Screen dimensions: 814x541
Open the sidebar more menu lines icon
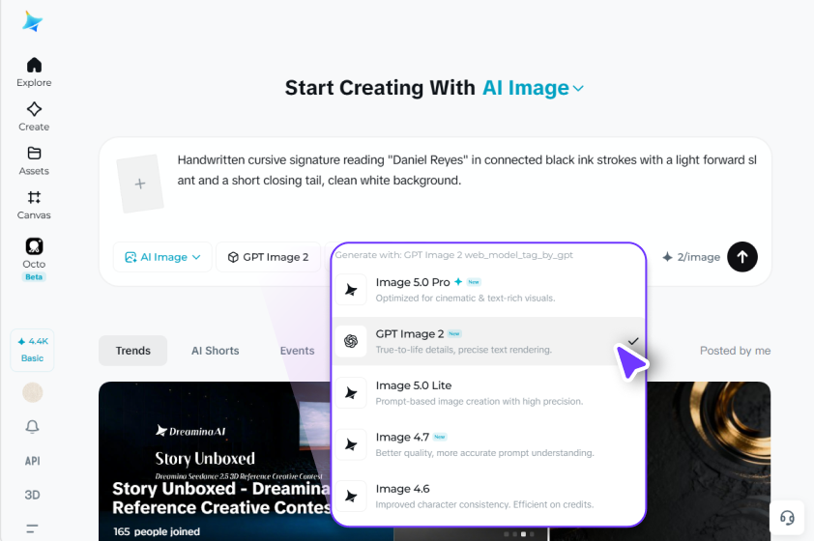32,528
